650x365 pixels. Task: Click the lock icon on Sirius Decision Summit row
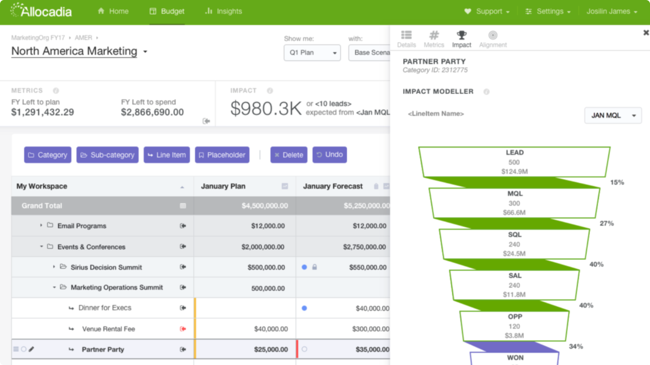313,267
